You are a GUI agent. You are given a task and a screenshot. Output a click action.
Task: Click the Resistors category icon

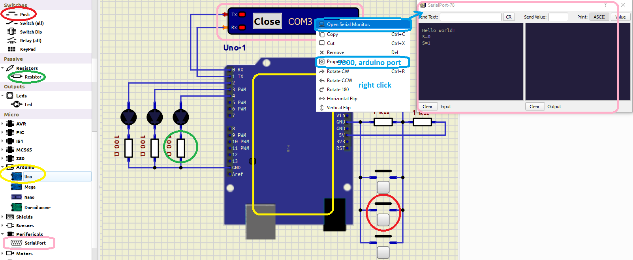[10, 68]
